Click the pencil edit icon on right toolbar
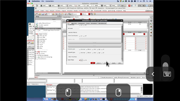Image resolution: width=180 pixels, height=101 pixels. pyautogui.click(x=151, y=21)
